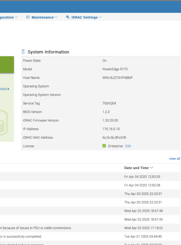This screenshot has height=245, width=181.
Task: Open the Maintenance menu
Action: pos(42,17)
